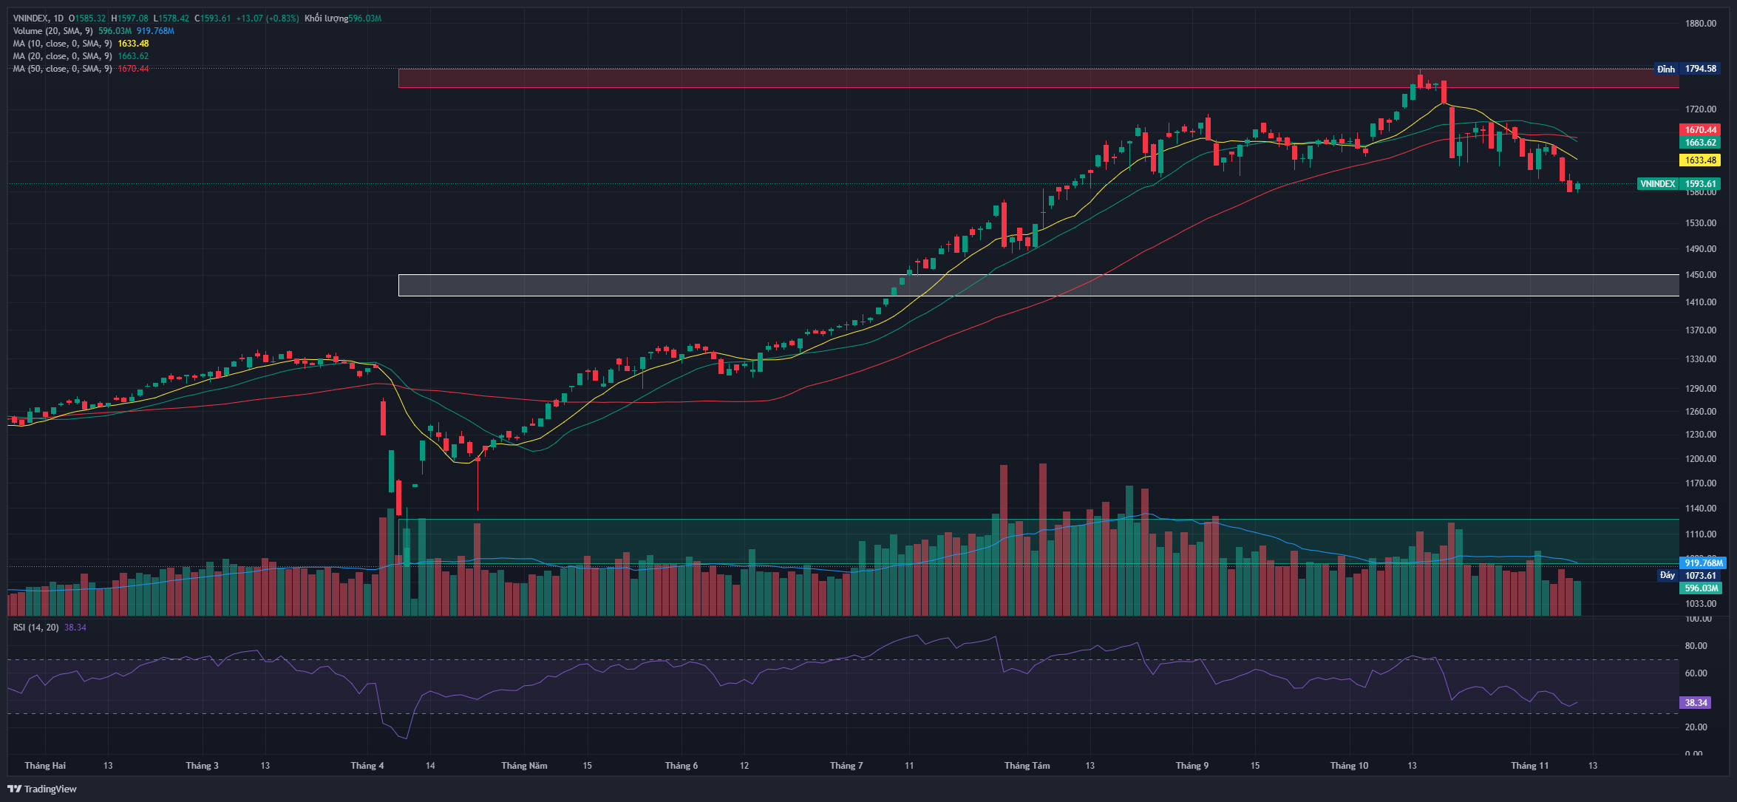
Task: Select the MA (20, close) indicator legend
Action: click(x=62, y=56)
